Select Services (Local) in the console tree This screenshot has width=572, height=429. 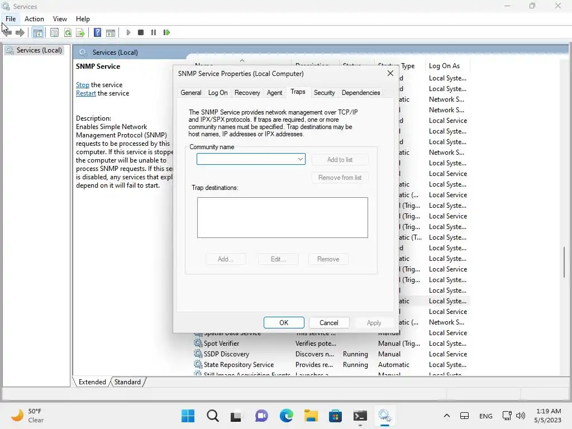[x=39, y=50]
